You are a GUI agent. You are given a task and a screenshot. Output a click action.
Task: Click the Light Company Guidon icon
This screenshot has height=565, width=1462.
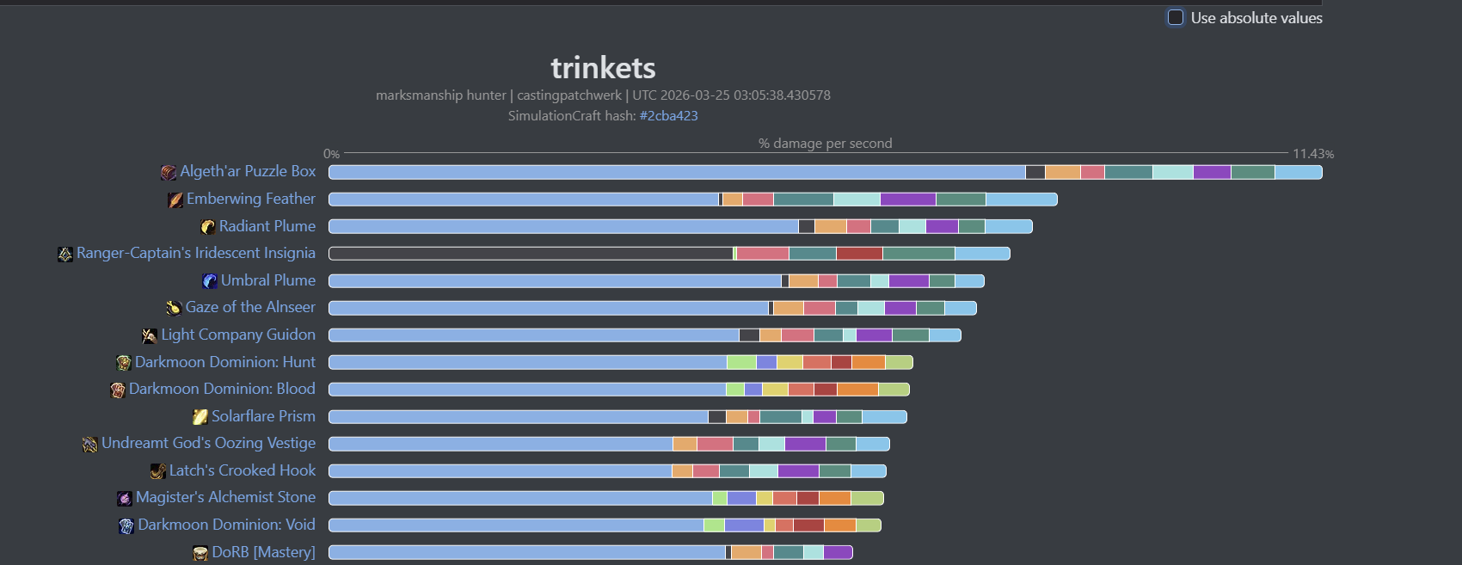[x=150, y=335]
